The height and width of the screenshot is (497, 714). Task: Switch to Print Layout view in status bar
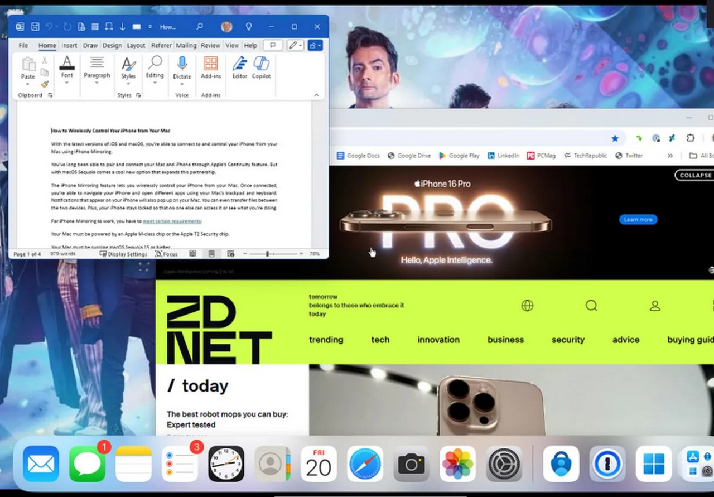[211, 254]
